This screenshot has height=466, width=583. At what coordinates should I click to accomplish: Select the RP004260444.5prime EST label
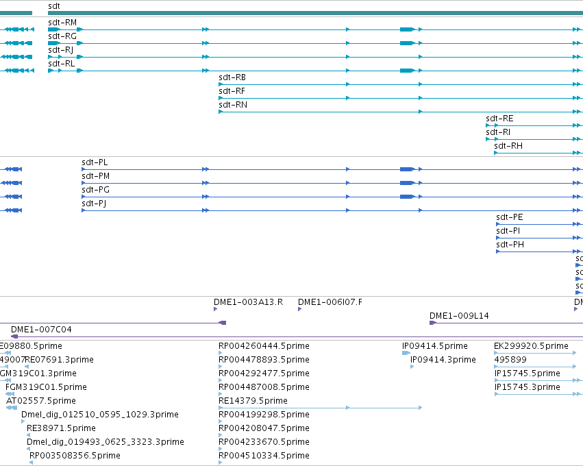click(x=264, y=346)
